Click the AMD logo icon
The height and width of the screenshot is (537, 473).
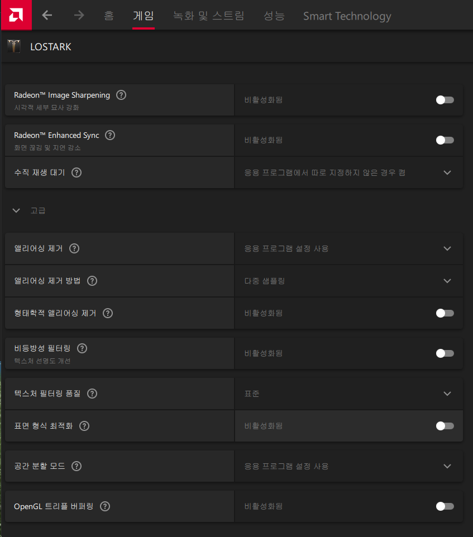pos(16,15)
